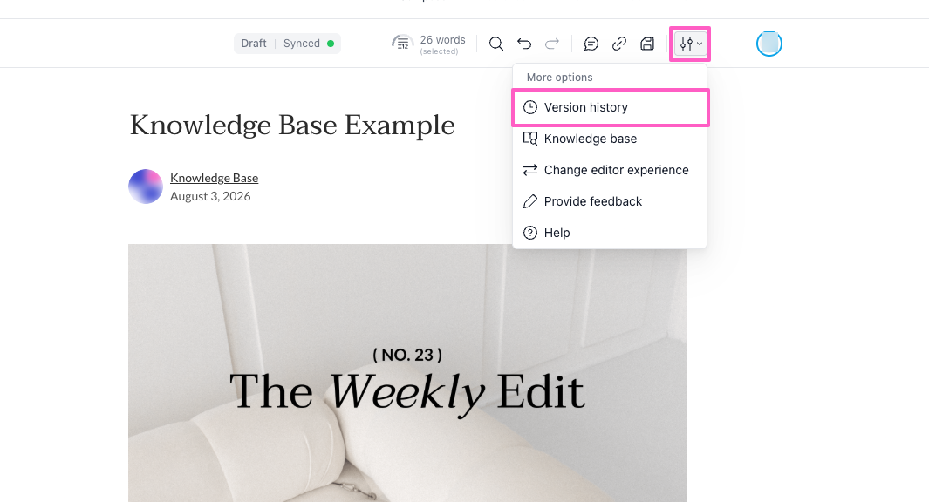Open the comments speech bubble icon
This screenshot has width=929, height=502.
(591, 44)
